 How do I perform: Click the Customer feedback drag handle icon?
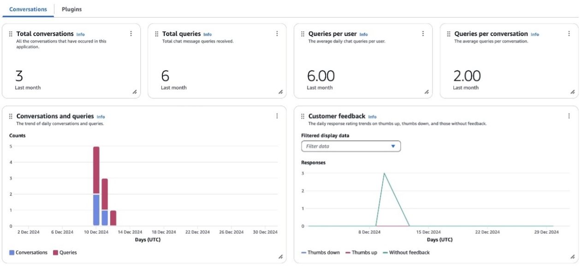302,117
